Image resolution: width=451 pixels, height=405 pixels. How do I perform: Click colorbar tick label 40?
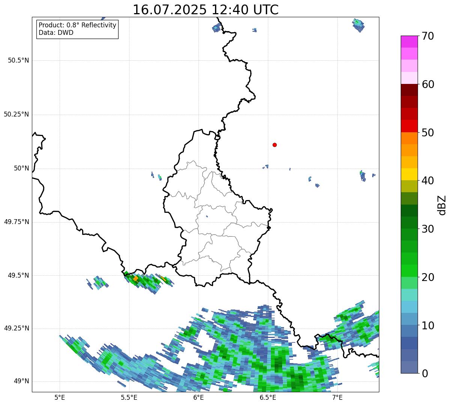tap(428, 181)
